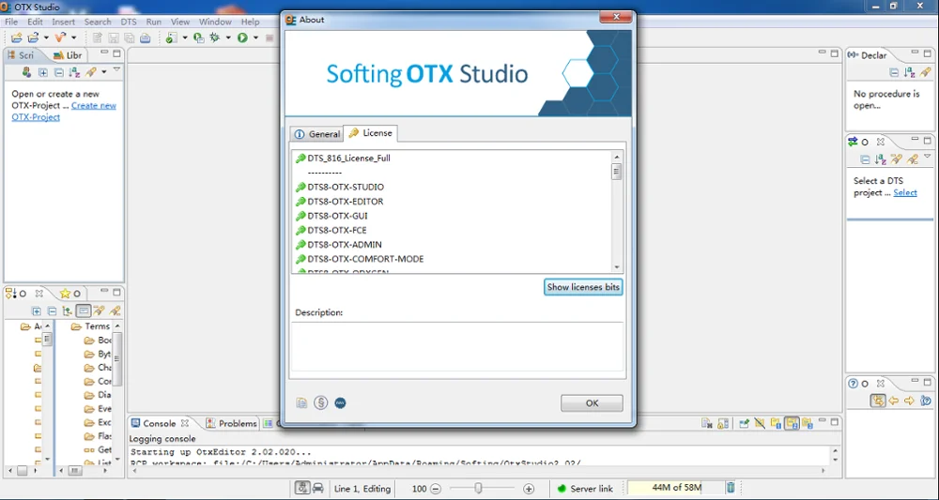Screen dimensions: 939x500
Task: Click collapse icon in Declarations panel toolbar
Action: [x=894, y=72]
